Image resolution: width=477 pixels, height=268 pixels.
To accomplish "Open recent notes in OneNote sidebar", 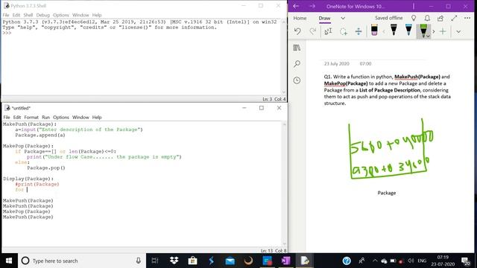I will pyautogui.click(x=297, y=80).
